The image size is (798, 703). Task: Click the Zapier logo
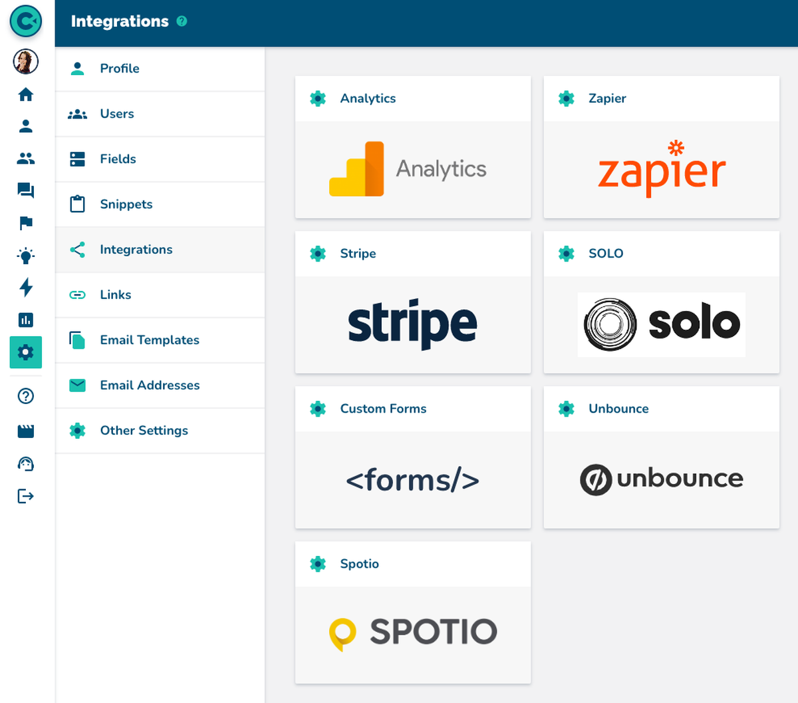pos(662,168)
